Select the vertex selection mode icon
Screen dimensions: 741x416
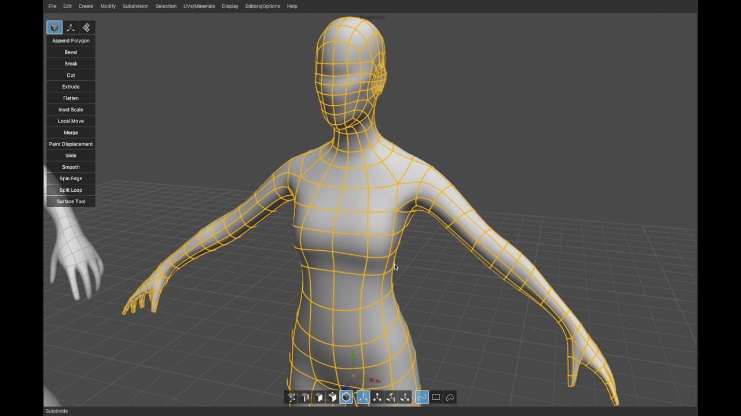coord(291,397)
